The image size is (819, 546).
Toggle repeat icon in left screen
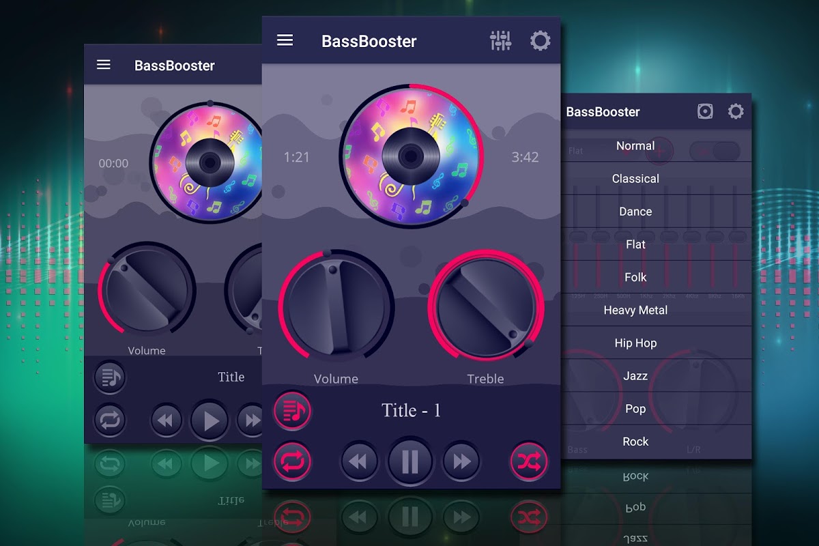[x=109, y=420]
